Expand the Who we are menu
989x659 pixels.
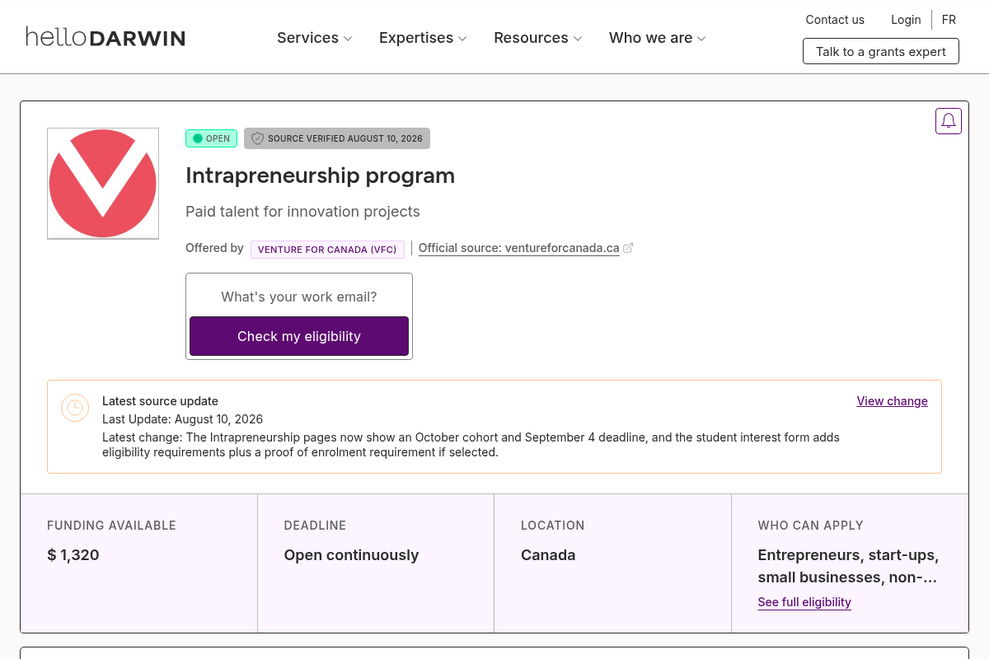click(658, 38)
